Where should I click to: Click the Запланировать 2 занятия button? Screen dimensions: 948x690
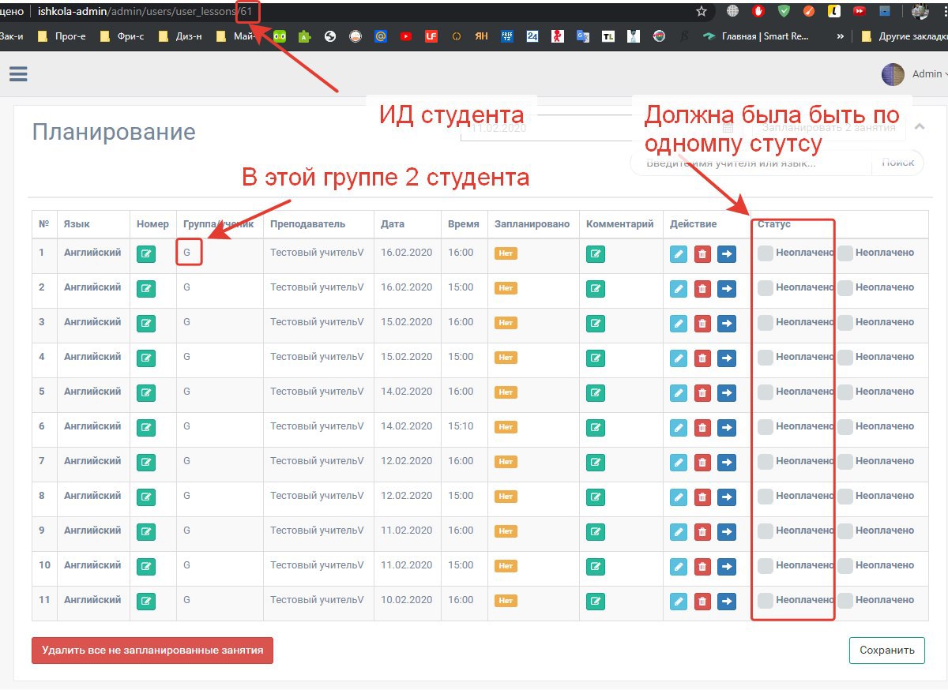click(x=829, y=127)
